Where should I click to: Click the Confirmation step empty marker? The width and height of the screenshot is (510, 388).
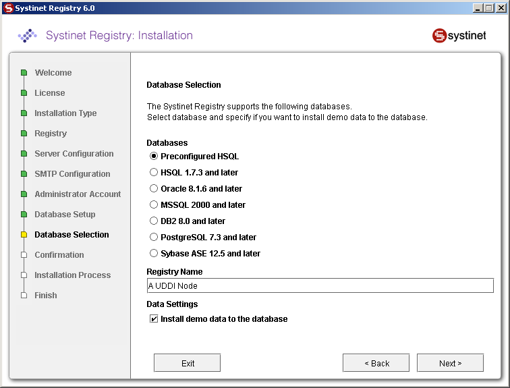click(x=24, y=254)
